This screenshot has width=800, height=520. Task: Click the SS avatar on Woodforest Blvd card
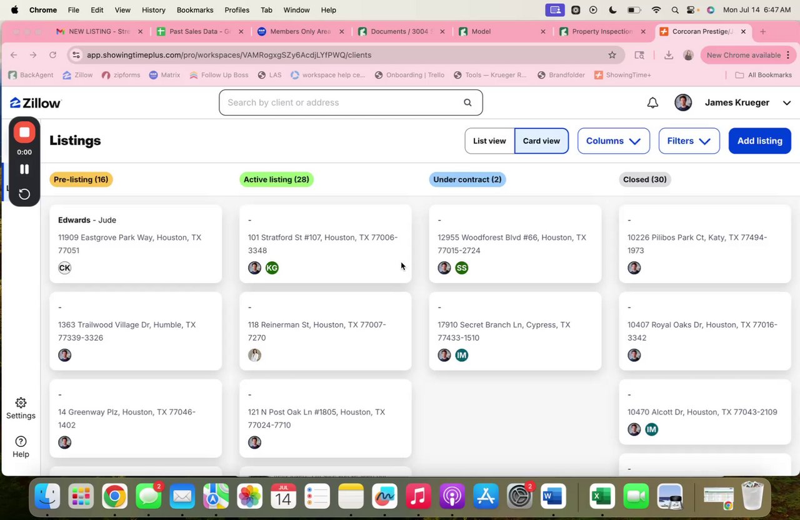pyautogui.click(x=462, y=267)
